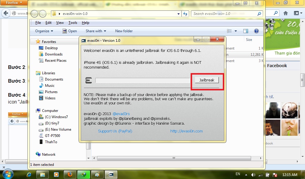Expand the address bar history dropdown
Screen dimensions: 305x179
coord(178,14)
